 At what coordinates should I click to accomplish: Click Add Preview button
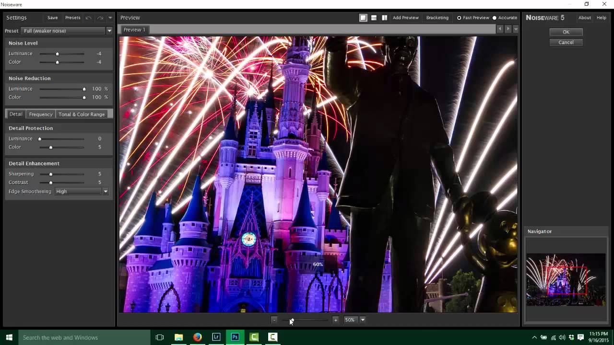pos(406,18)
